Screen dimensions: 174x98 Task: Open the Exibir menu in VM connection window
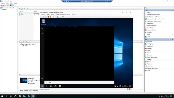coord(69,15)
